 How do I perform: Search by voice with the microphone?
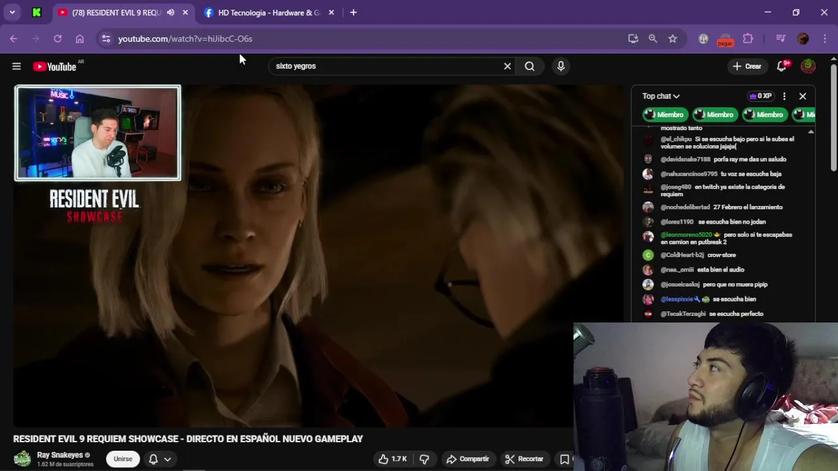[560, 66]
